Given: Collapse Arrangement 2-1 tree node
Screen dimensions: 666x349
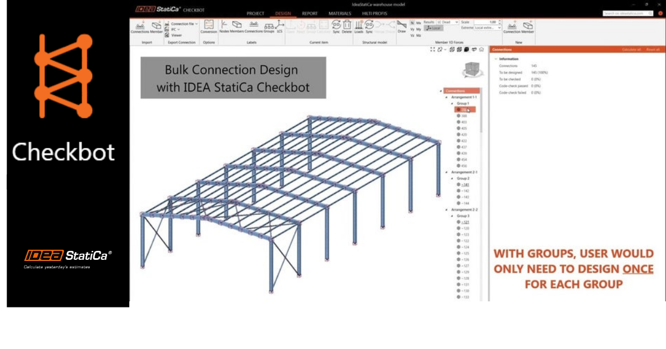Looking at the screenshot, I should (447, 172).
